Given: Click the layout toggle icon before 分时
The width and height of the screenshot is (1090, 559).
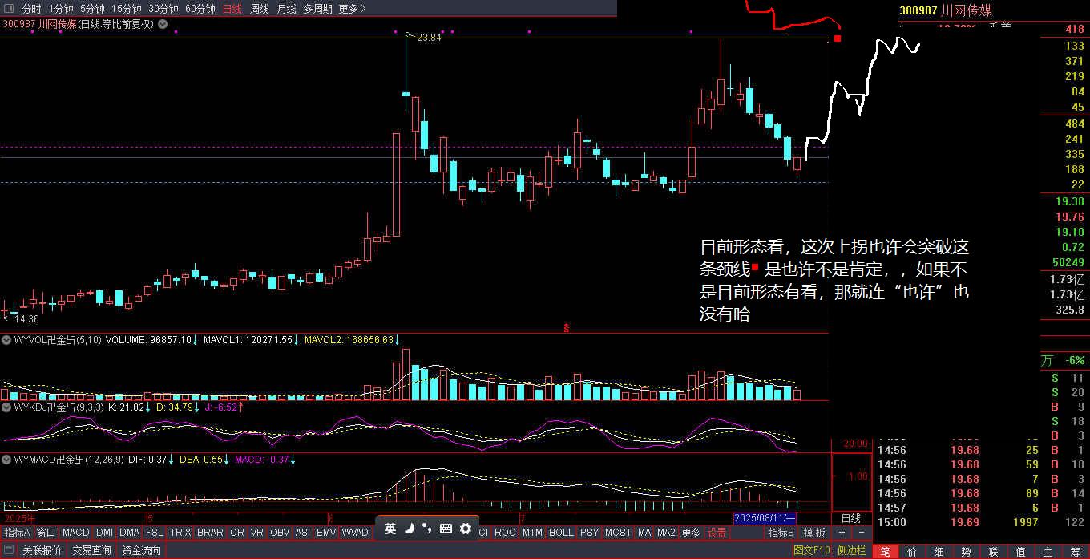Looking at the screenshot, I should tap(9, 9).
